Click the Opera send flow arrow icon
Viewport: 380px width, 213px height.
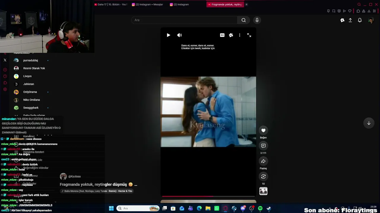click(x=344, y=11)
